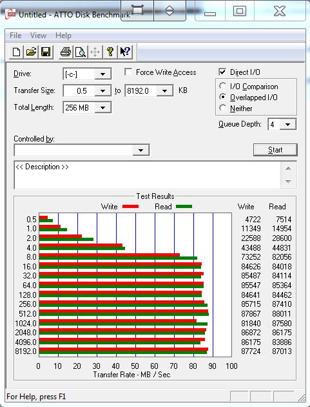310x407 pixels.
Task: Select the I/O Comparison radio button
Action: (222, 86)
